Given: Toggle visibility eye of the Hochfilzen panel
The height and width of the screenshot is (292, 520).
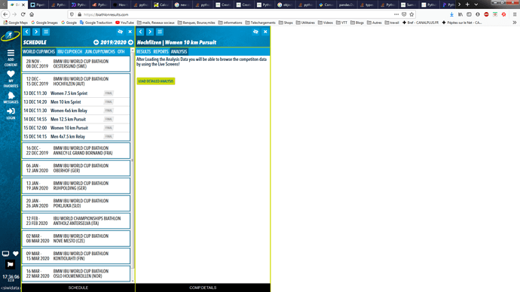Looking at the screenshot, I should pos(255,32).
